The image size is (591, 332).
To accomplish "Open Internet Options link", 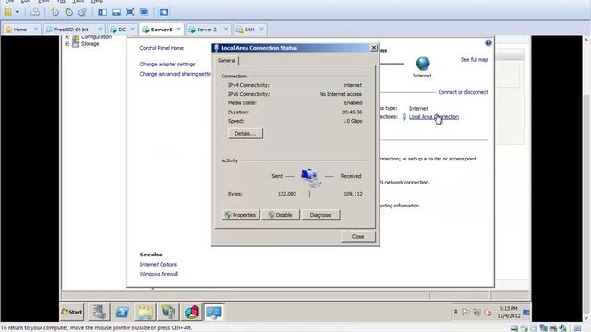I will [158, 265].
